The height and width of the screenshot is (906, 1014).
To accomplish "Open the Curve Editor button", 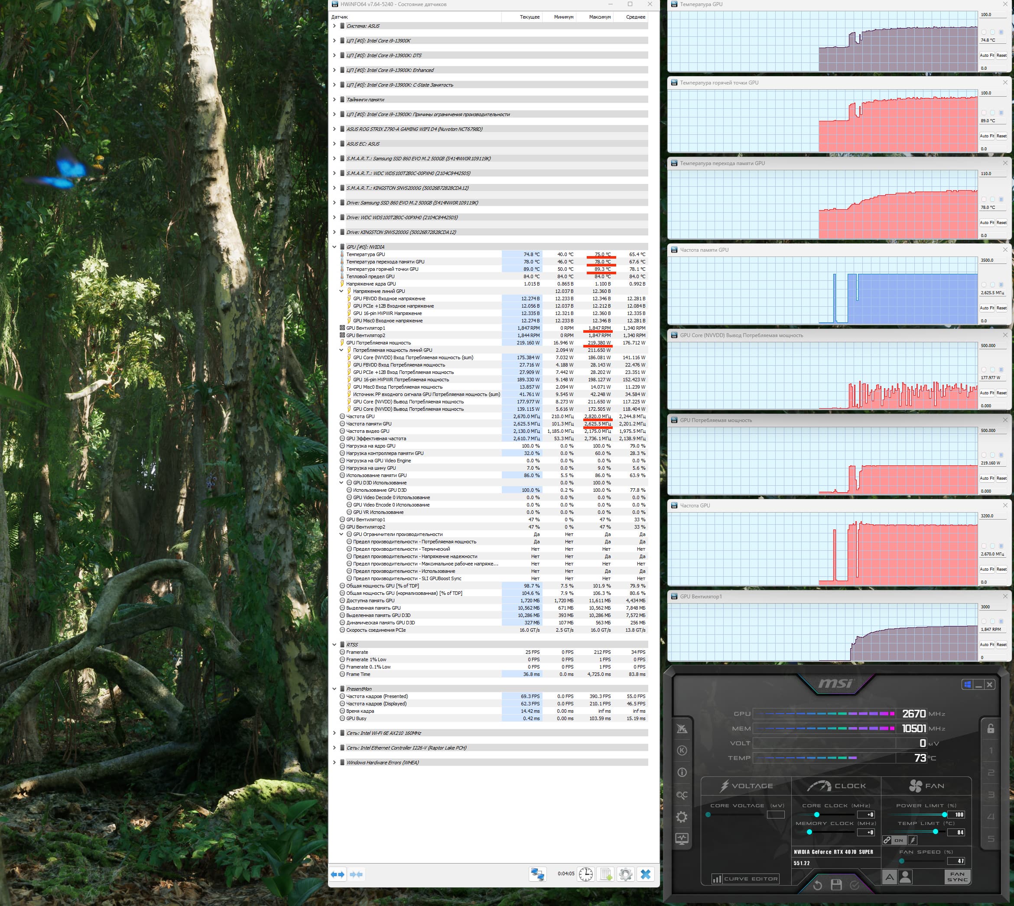I will tap(745, 879).
